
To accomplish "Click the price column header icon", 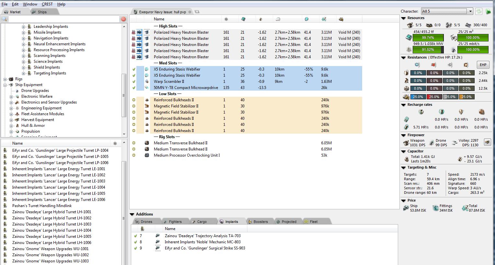I will (324, 19).
